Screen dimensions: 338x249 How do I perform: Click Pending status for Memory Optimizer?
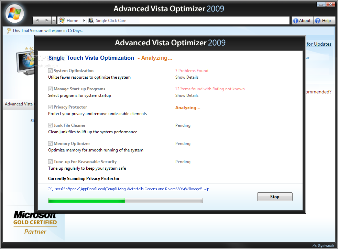tap(183, 144)
